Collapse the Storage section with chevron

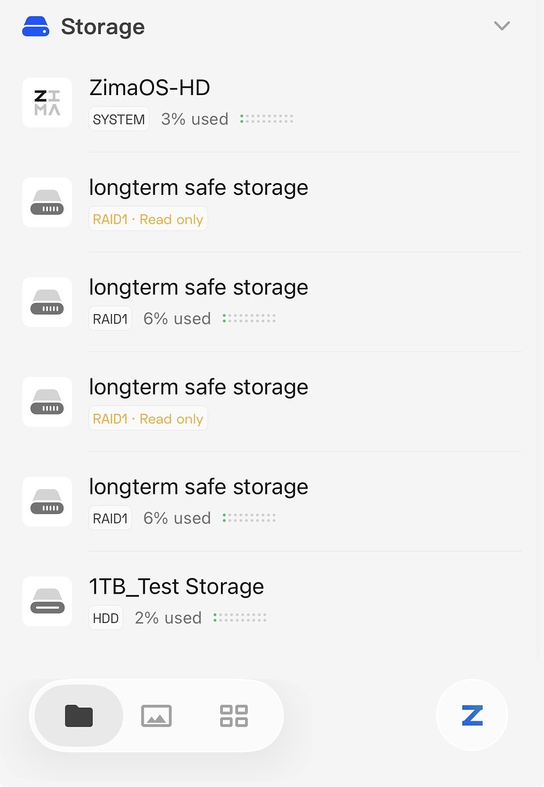[x=502, y=26]
